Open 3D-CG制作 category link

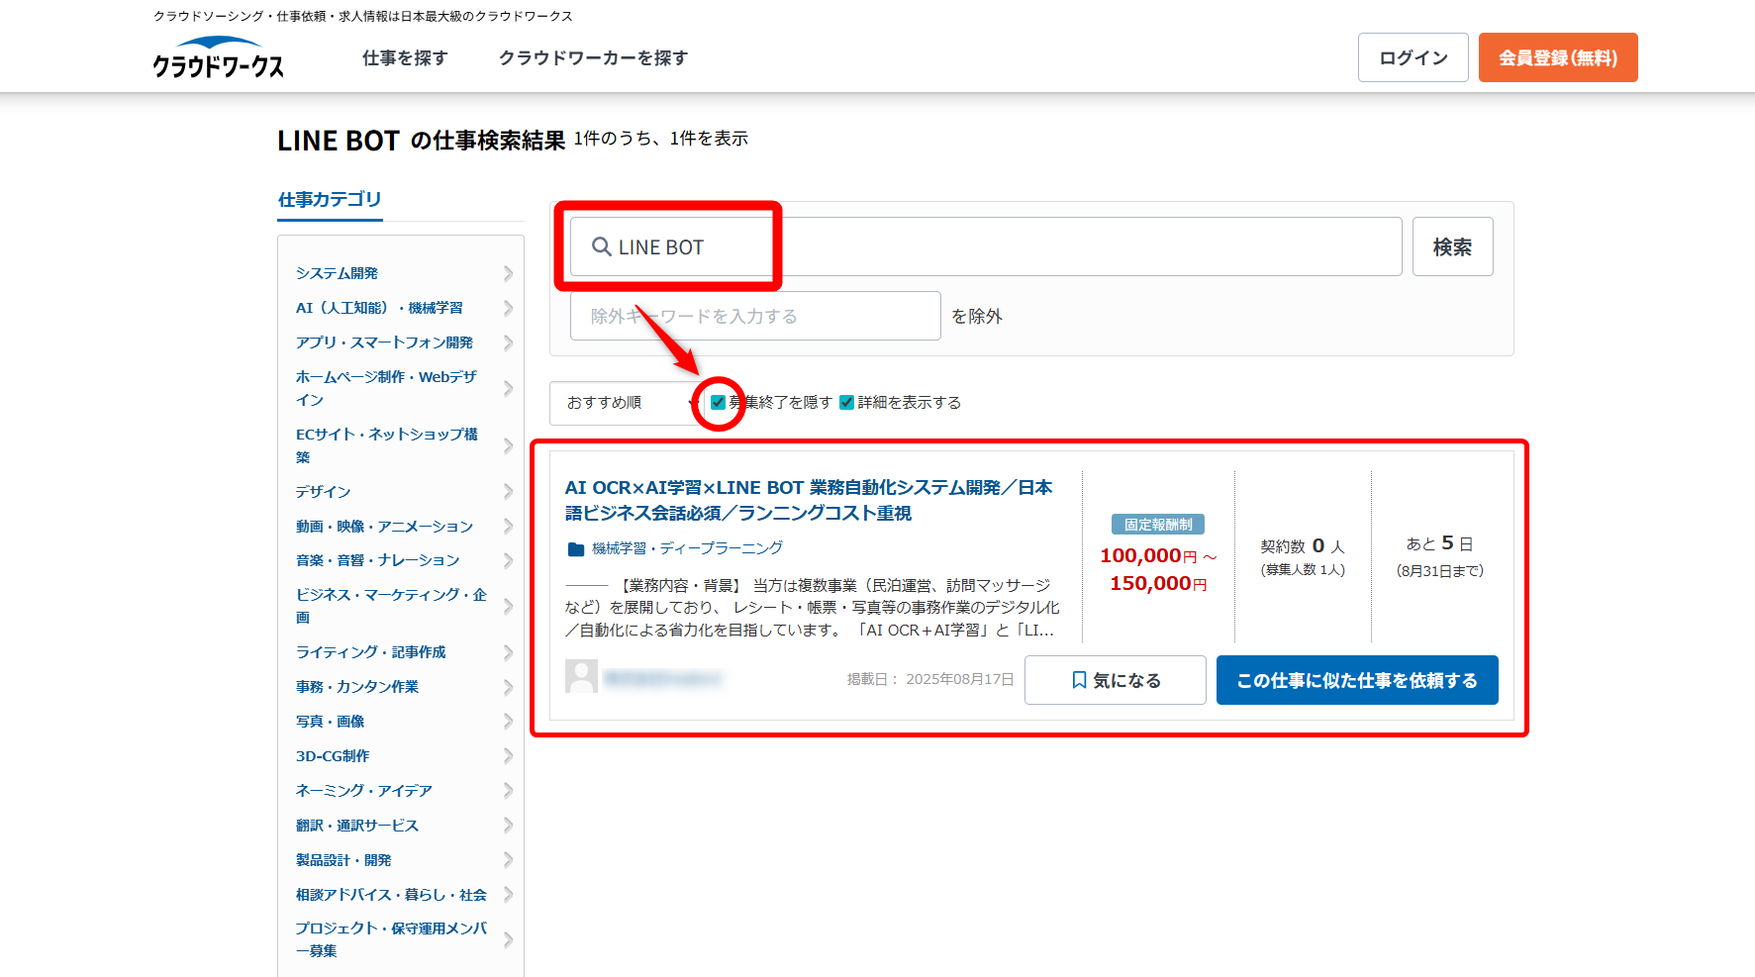333,755
